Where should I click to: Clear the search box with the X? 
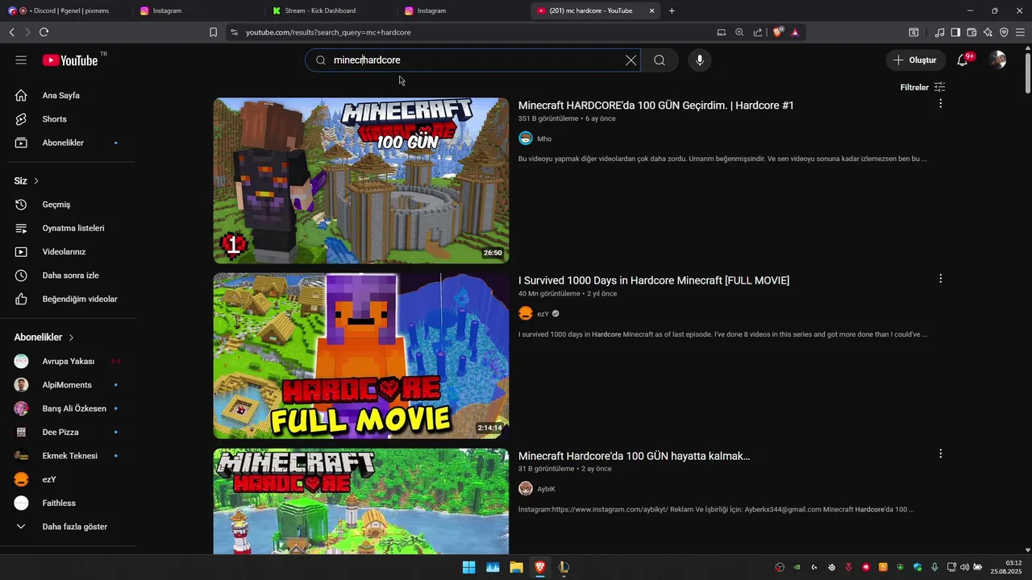tap(630, 60)
